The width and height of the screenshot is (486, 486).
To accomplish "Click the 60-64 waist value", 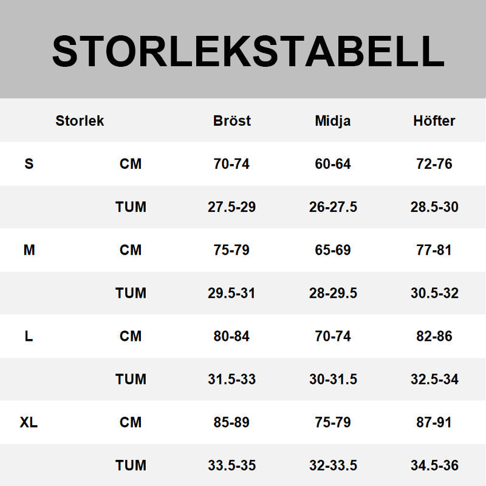I will click(333, 164).
